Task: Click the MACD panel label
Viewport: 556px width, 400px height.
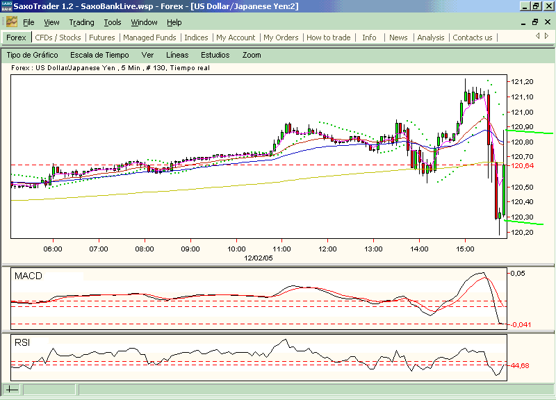Action: 28,276
